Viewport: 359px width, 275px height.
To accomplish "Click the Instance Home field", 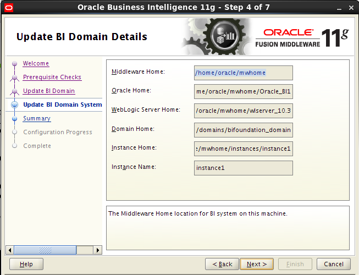I will pyautogui.click(x=244, y=149).
